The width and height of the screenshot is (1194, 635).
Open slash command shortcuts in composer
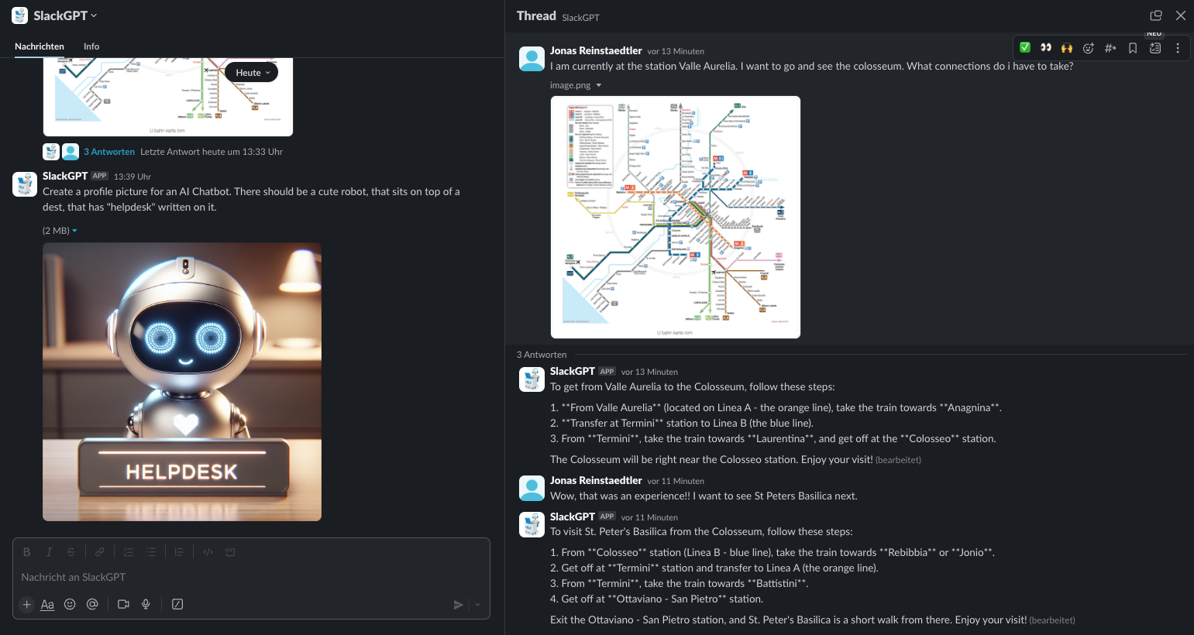(177, 604)
